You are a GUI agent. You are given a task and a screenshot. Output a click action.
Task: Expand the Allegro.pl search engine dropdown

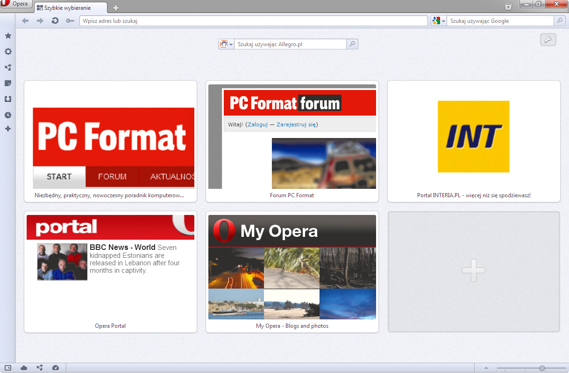coord(231,44)
